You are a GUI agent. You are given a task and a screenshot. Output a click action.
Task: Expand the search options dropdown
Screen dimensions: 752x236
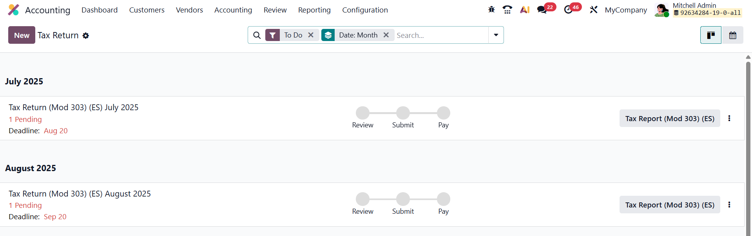click(x=496, y=35)
